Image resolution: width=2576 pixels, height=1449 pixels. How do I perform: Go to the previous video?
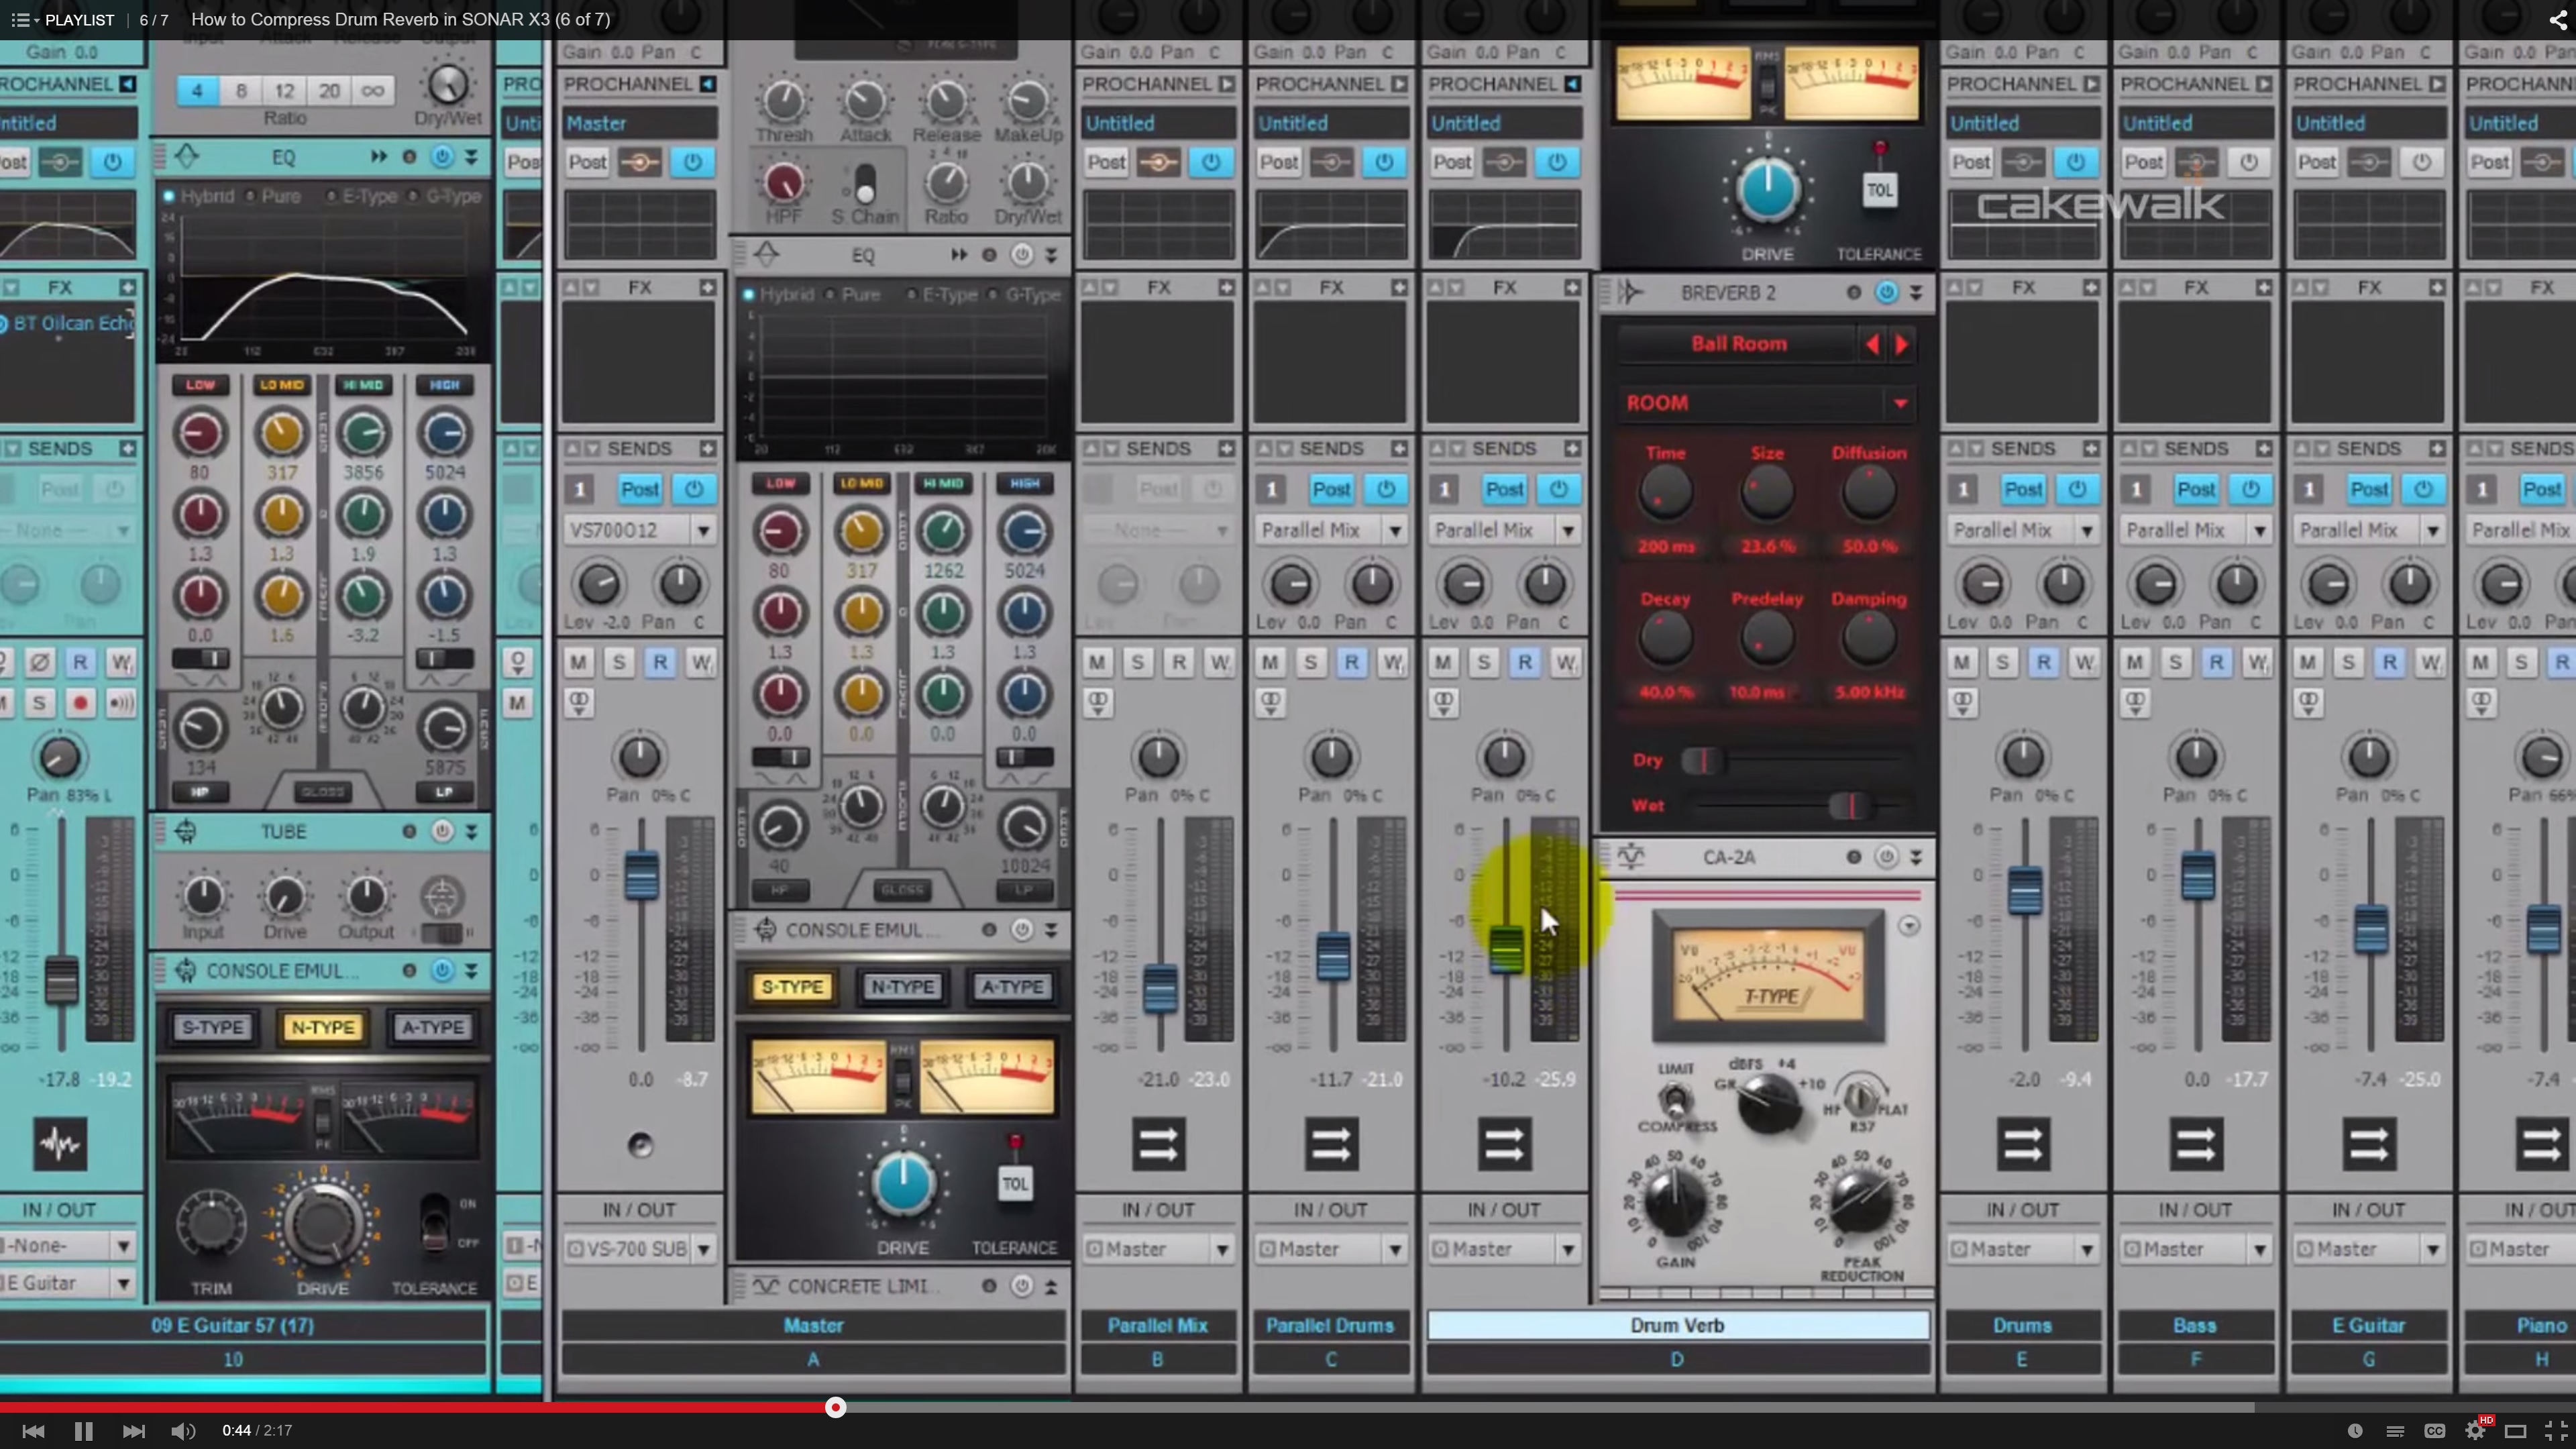pyautogui.click(x=33, y=1431)
